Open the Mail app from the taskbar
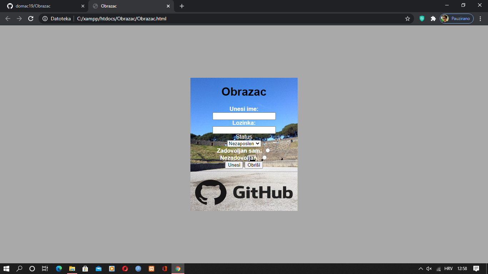Image resolution: width=488 pixels, height=274 pixels. pos(99,269)
